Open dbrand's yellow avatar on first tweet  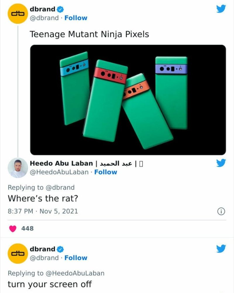18,14
